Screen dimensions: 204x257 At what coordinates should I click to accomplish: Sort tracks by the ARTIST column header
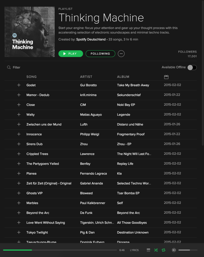[x=86, y=77]
